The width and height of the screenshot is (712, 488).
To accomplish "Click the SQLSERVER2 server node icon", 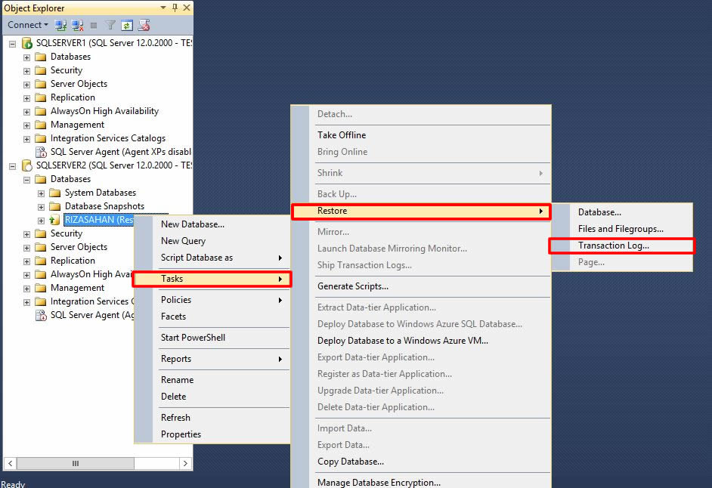I will click(x=27, y=165).
